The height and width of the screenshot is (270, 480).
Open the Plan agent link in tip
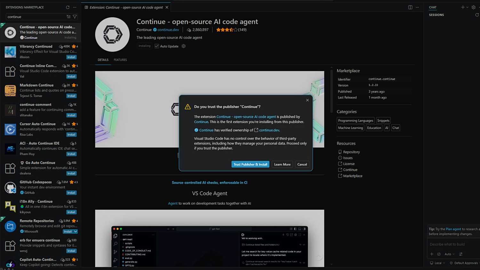click(453, 229)
